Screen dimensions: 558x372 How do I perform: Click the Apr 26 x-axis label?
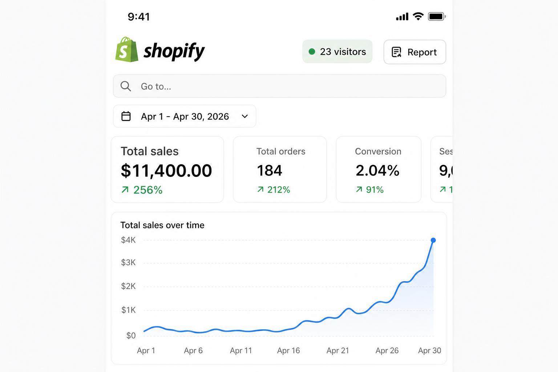pyautogui.click(x=387, y=351)
